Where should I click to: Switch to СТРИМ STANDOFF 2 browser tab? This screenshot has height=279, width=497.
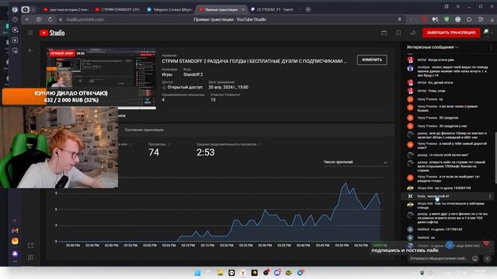pos(117,9)
